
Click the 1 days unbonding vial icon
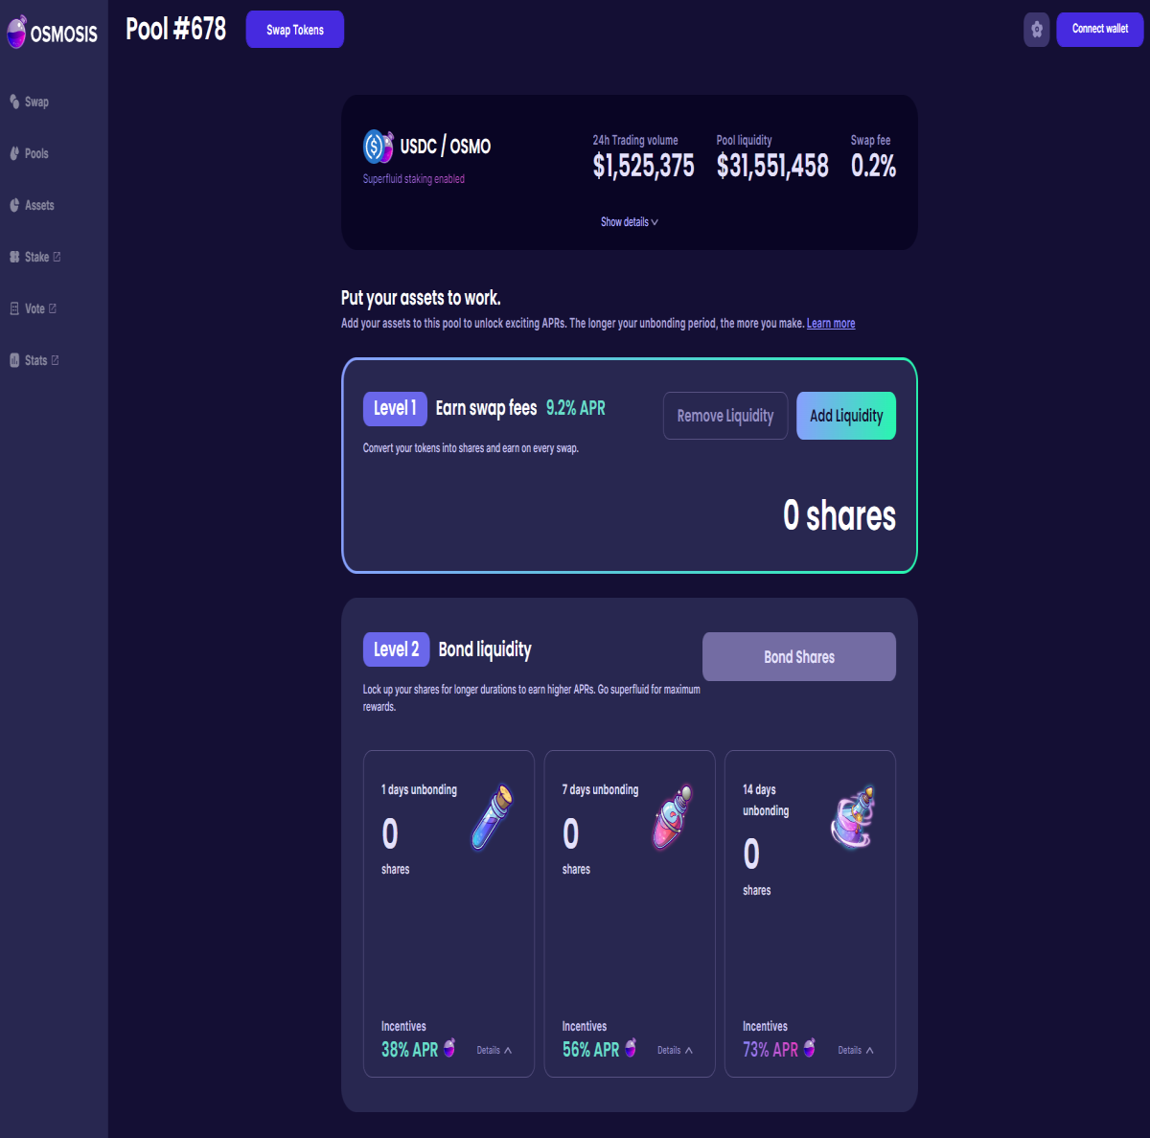click(x=493, y=817)
